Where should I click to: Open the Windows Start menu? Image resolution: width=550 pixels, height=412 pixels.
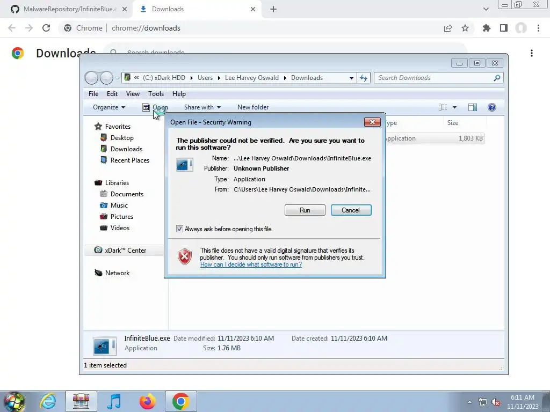click(14, 401)
